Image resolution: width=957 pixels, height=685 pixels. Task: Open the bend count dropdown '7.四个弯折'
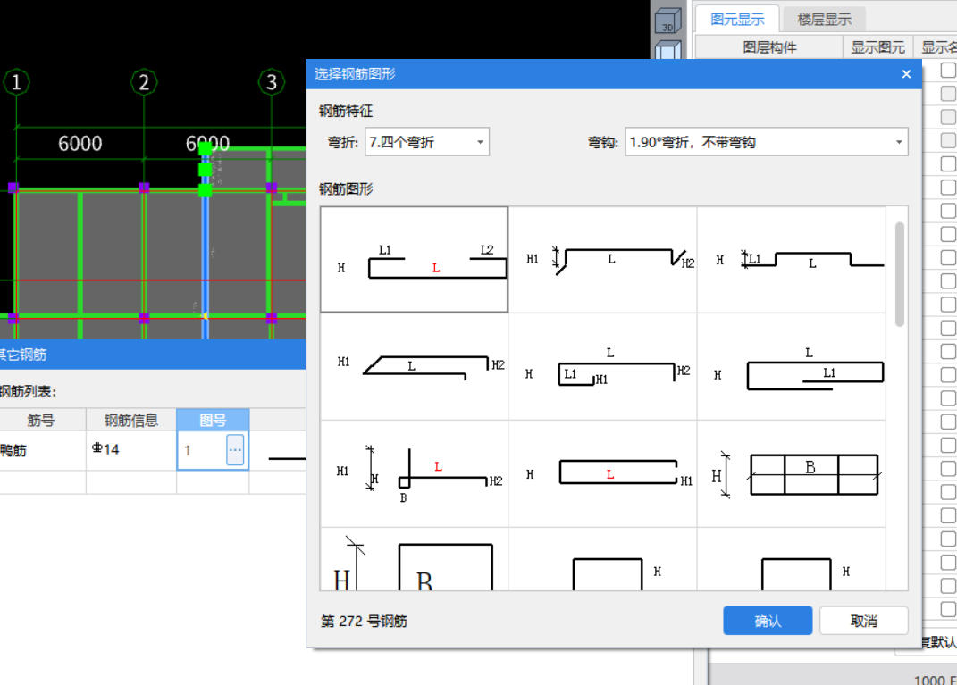tap(427, 142)
